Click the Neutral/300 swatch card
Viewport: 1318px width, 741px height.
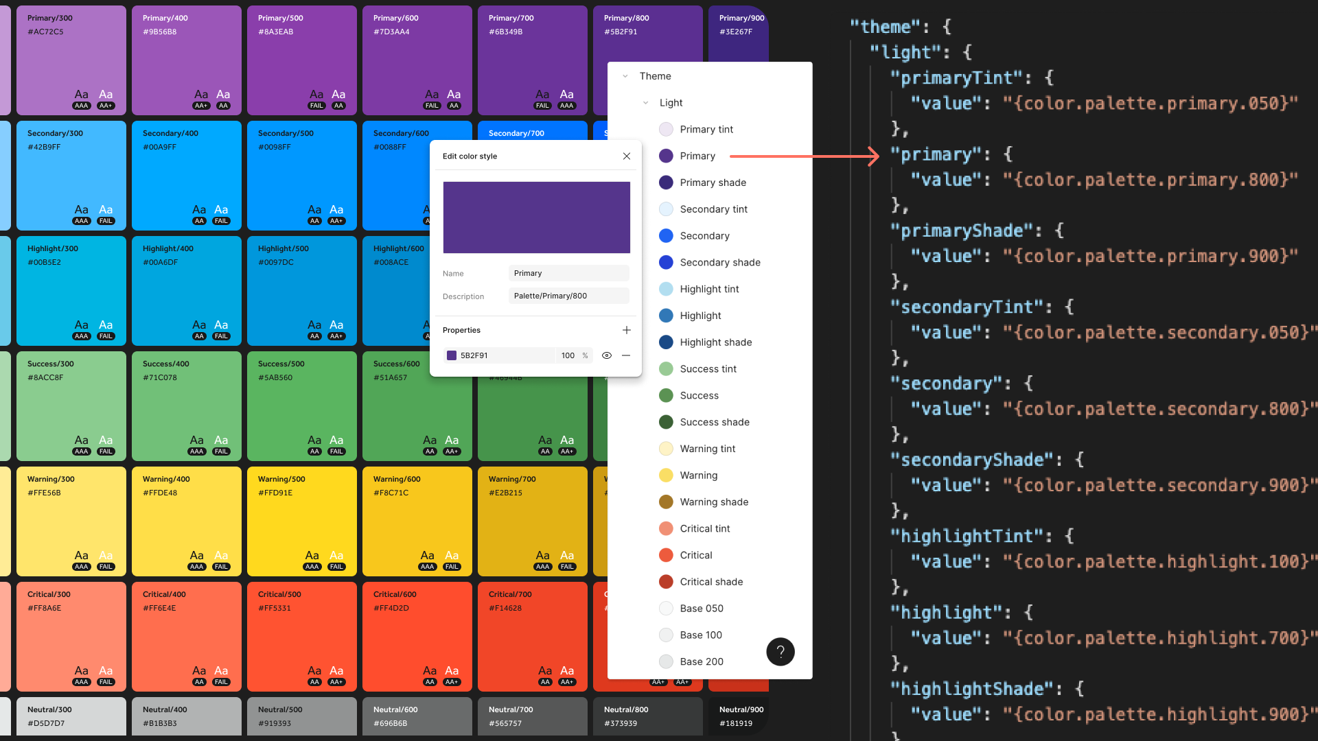tap(71, 716)
